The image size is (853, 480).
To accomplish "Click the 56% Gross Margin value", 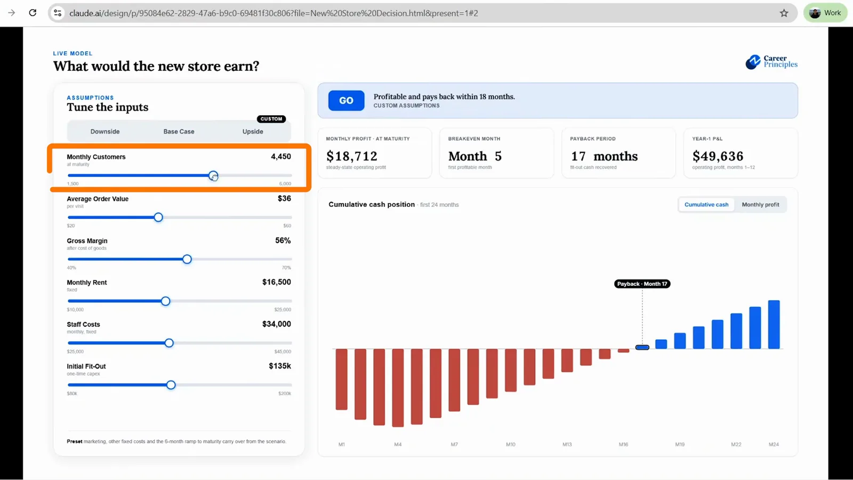I will 283,241.
